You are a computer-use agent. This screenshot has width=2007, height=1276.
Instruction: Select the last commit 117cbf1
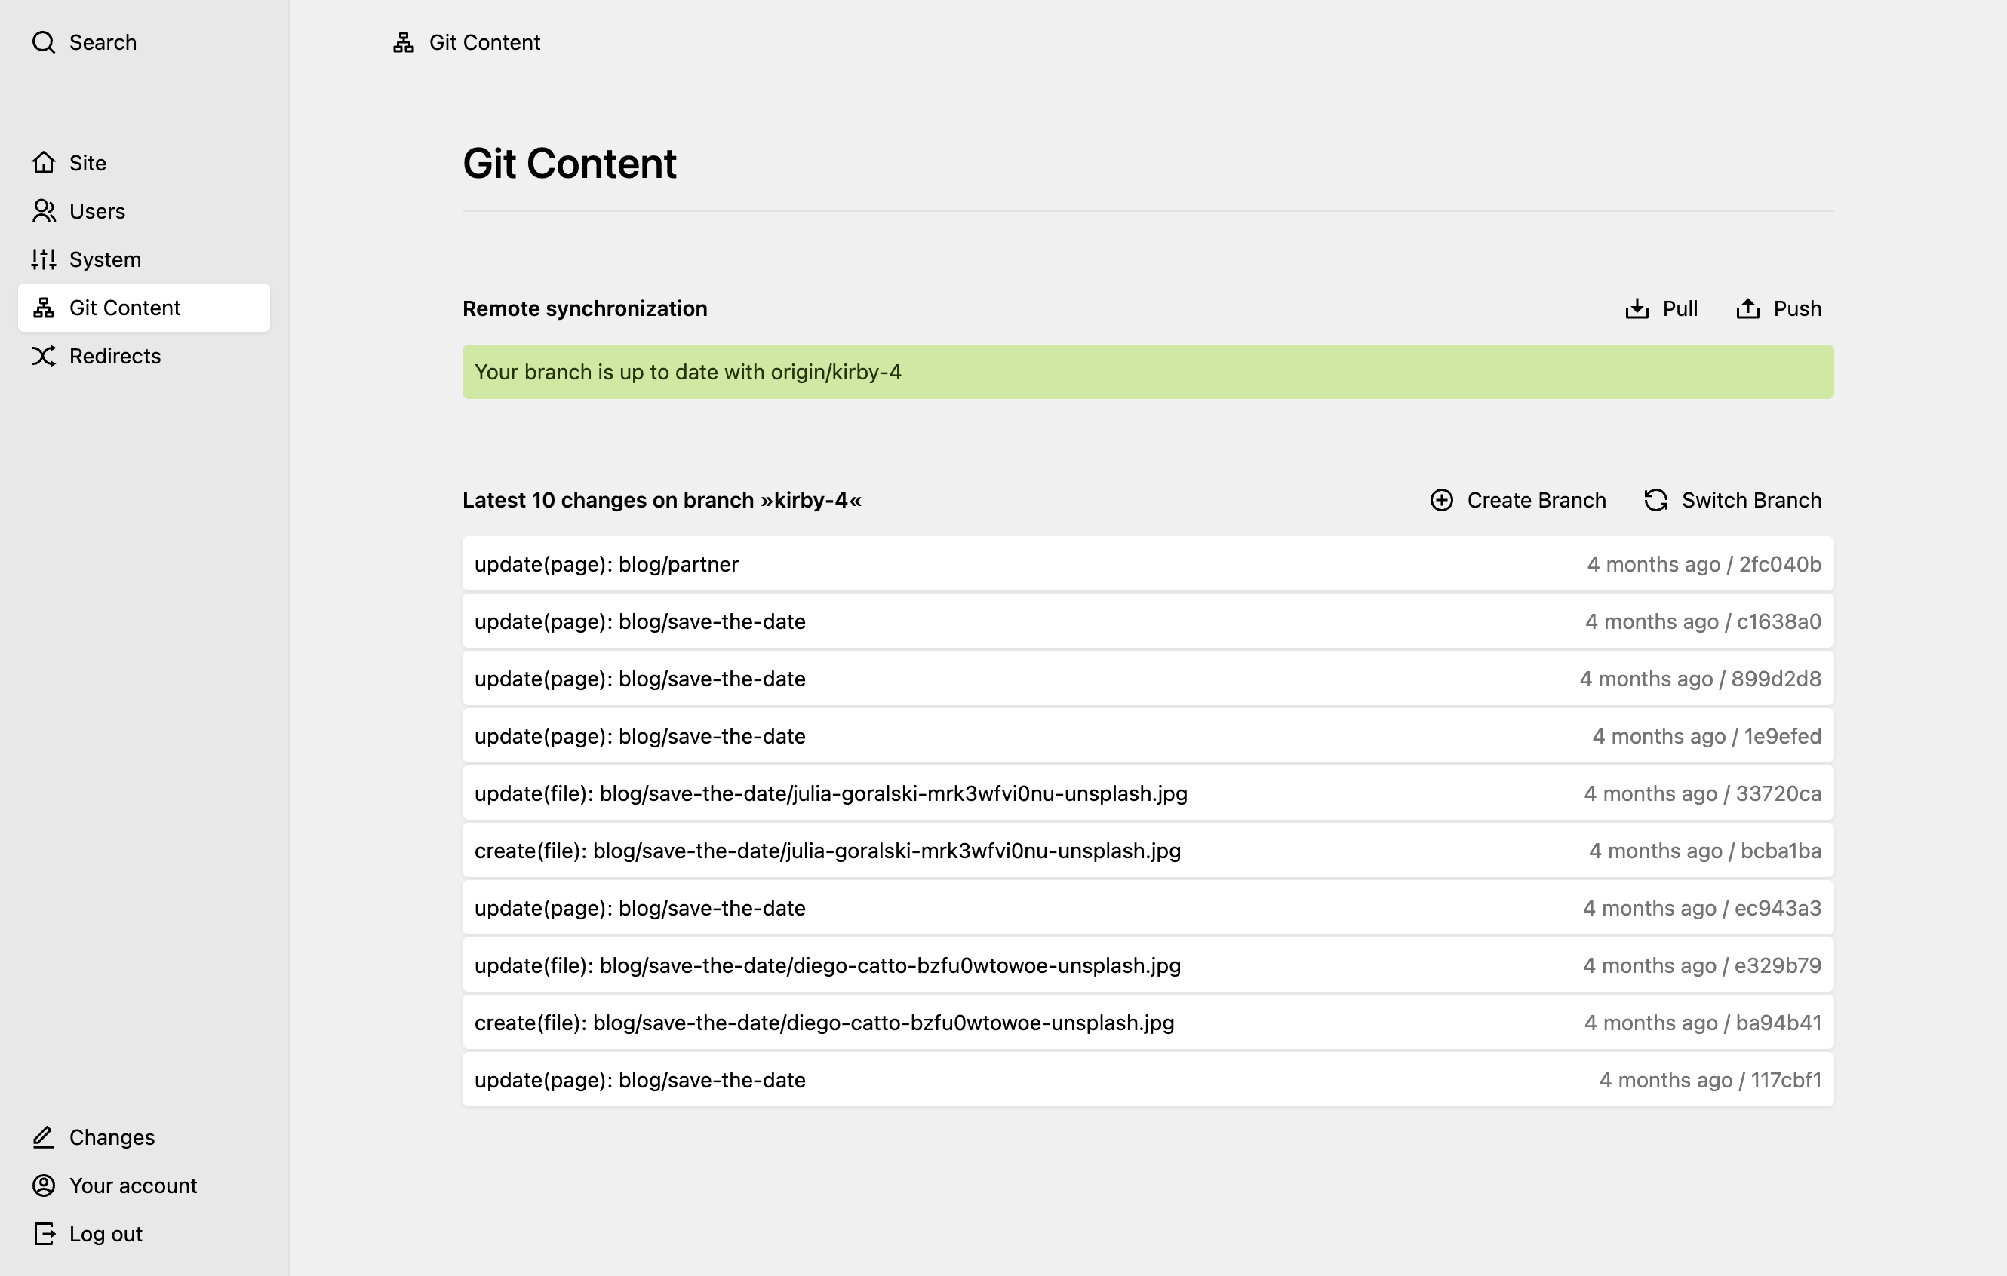click(1148, 1080)
